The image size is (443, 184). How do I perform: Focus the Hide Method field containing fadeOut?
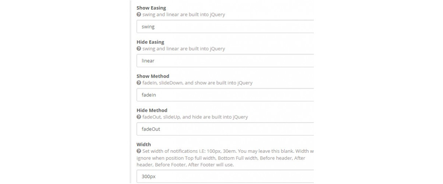tap(225, 129)
